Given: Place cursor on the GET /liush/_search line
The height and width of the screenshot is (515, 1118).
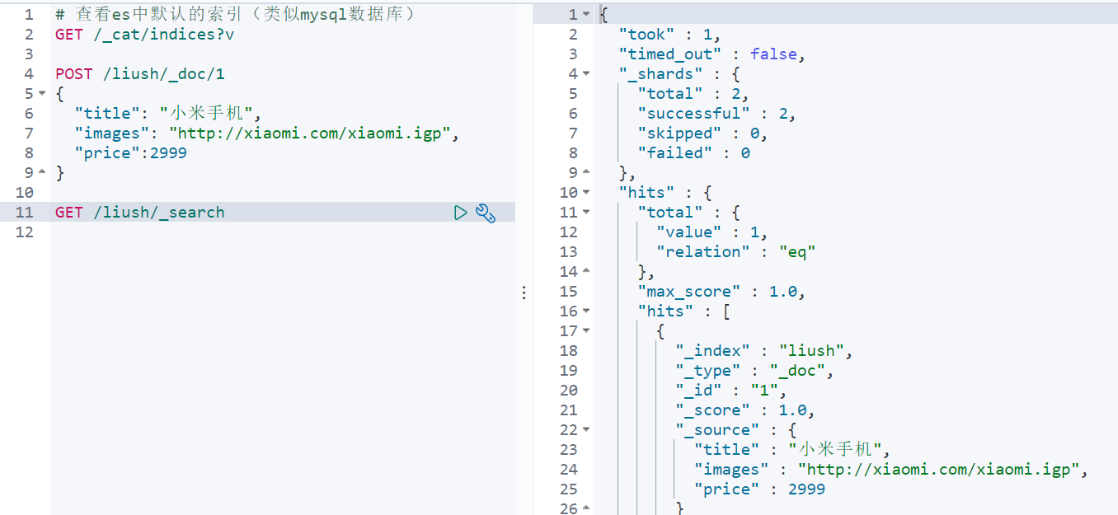Looking at the screenshot, I should coord(140,213).
